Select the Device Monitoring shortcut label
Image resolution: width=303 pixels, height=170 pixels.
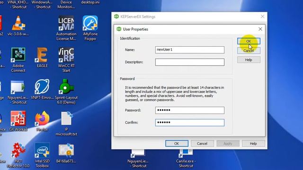pyautogui.click(x=66, y=4)
